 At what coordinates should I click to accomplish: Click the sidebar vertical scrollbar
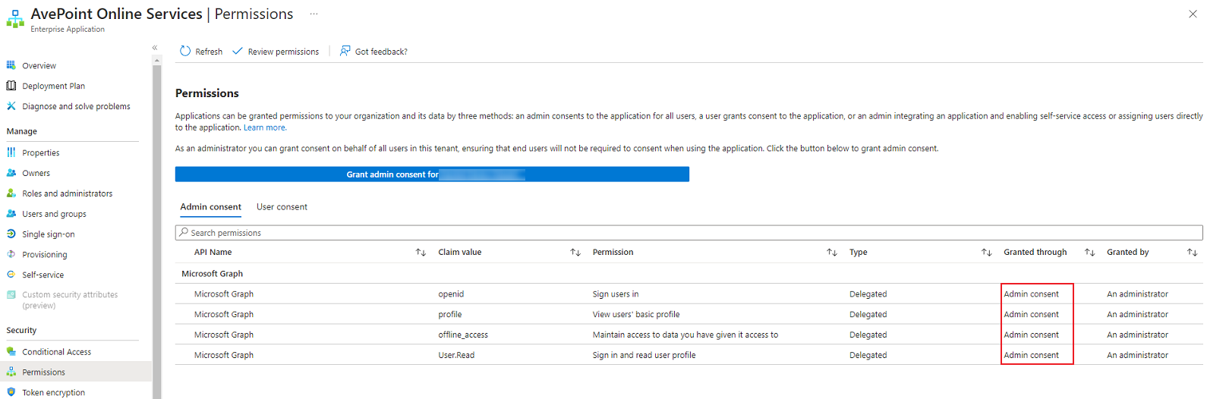[157, 228]
